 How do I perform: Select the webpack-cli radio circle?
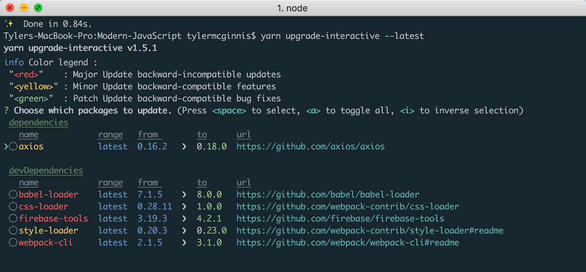[13, 243]
